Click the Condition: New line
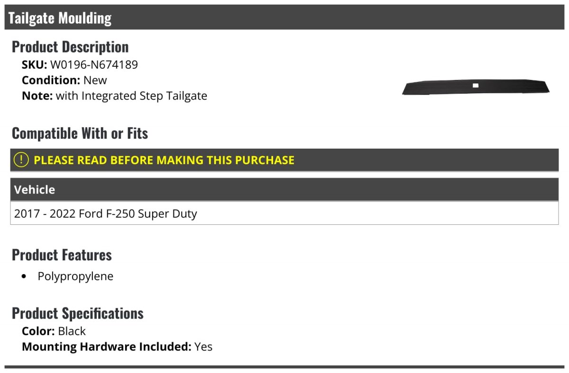 coord(64,80)
